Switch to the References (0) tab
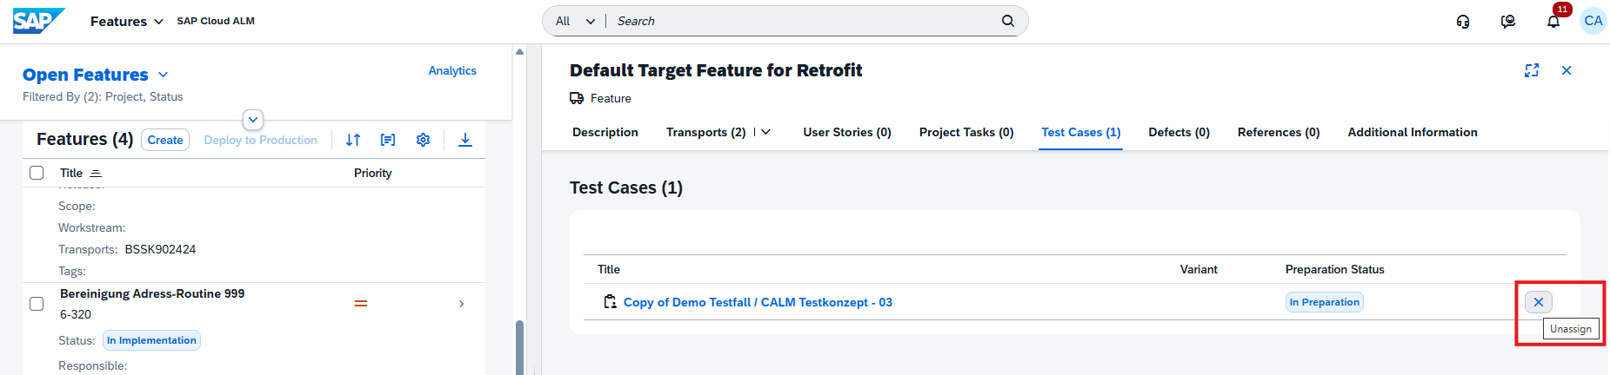1610x375 pixels. (1279, 132)
